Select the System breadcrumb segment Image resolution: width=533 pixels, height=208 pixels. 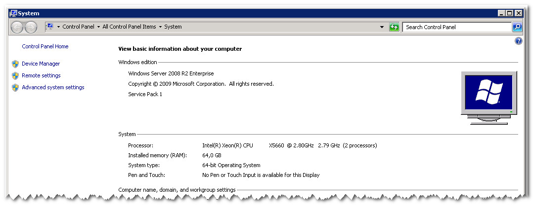pos(173,27)
